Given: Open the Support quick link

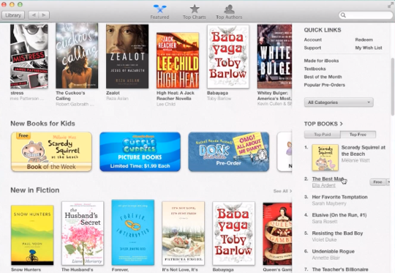Looking at the screenshot, I should tap(312, 48).
